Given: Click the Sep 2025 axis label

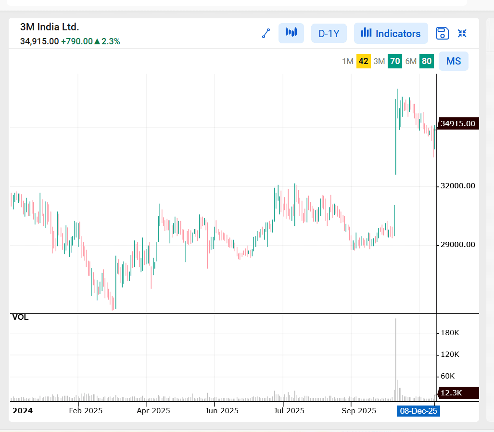Looking at the screenshot, I should [359, 410].
